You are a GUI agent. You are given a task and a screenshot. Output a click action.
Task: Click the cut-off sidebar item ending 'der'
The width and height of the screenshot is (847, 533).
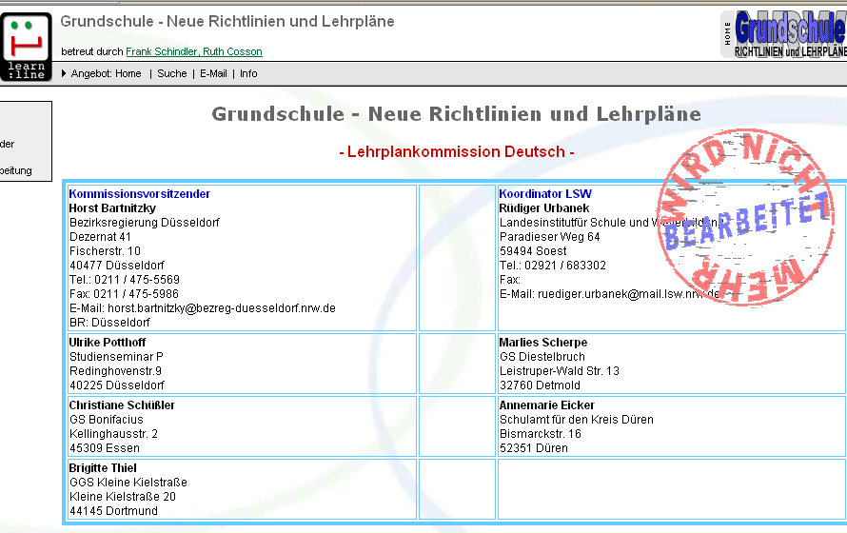8,144
